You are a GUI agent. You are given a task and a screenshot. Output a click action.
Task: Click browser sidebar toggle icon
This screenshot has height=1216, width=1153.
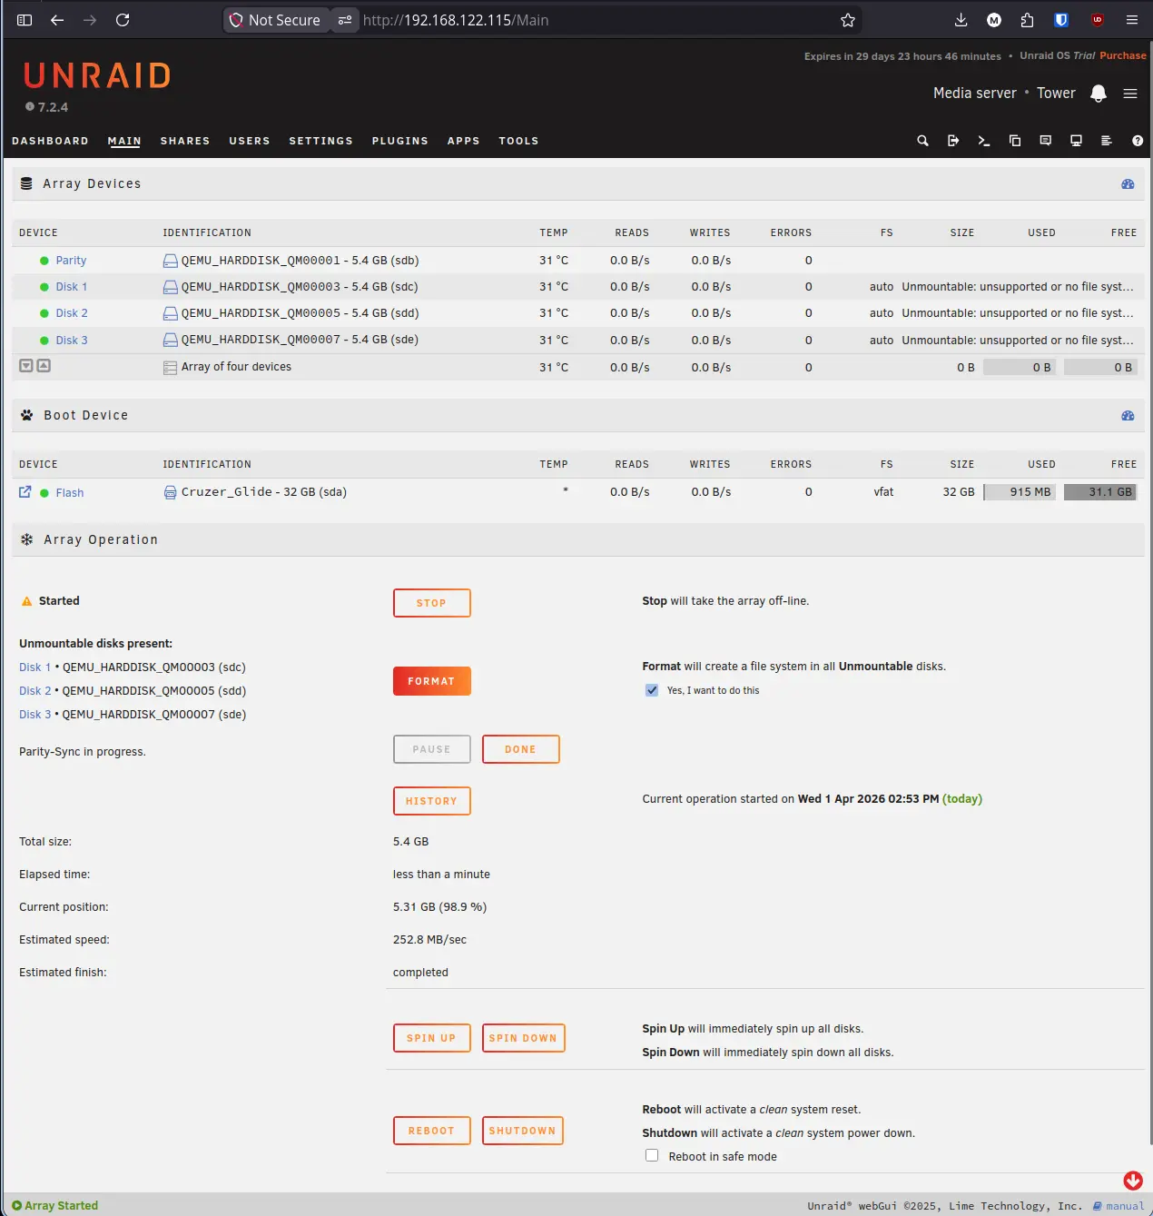[x=25, y=20]
